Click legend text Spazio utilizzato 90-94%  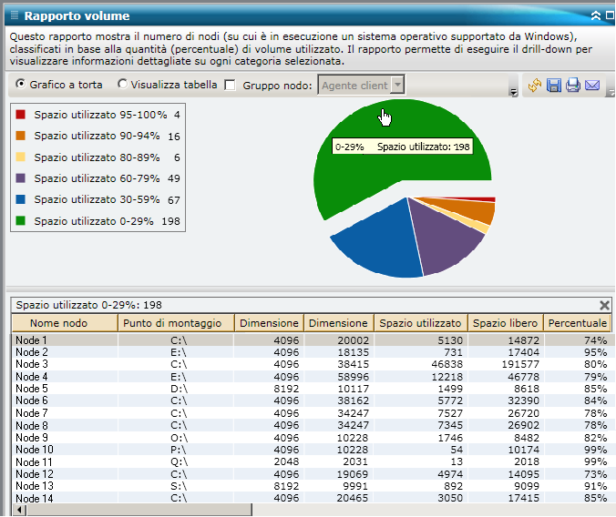click(97, 136)
